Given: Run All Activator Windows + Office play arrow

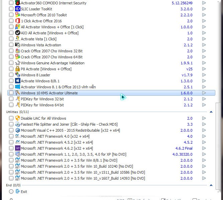Looking at the screenshot, I should pos(204,27).
